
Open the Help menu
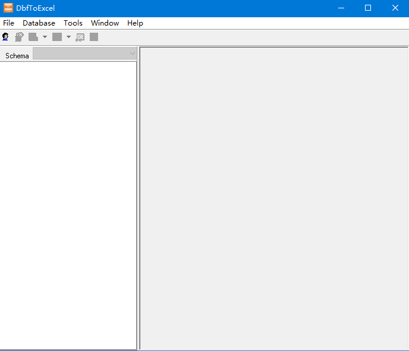coord(135,23)
